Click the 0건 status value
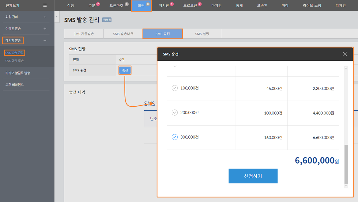 [x=122, y=60]
